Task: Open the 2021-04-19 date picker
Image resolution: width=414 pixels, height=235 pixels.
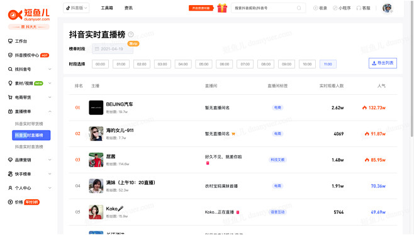Action: [x=113, y=49]
